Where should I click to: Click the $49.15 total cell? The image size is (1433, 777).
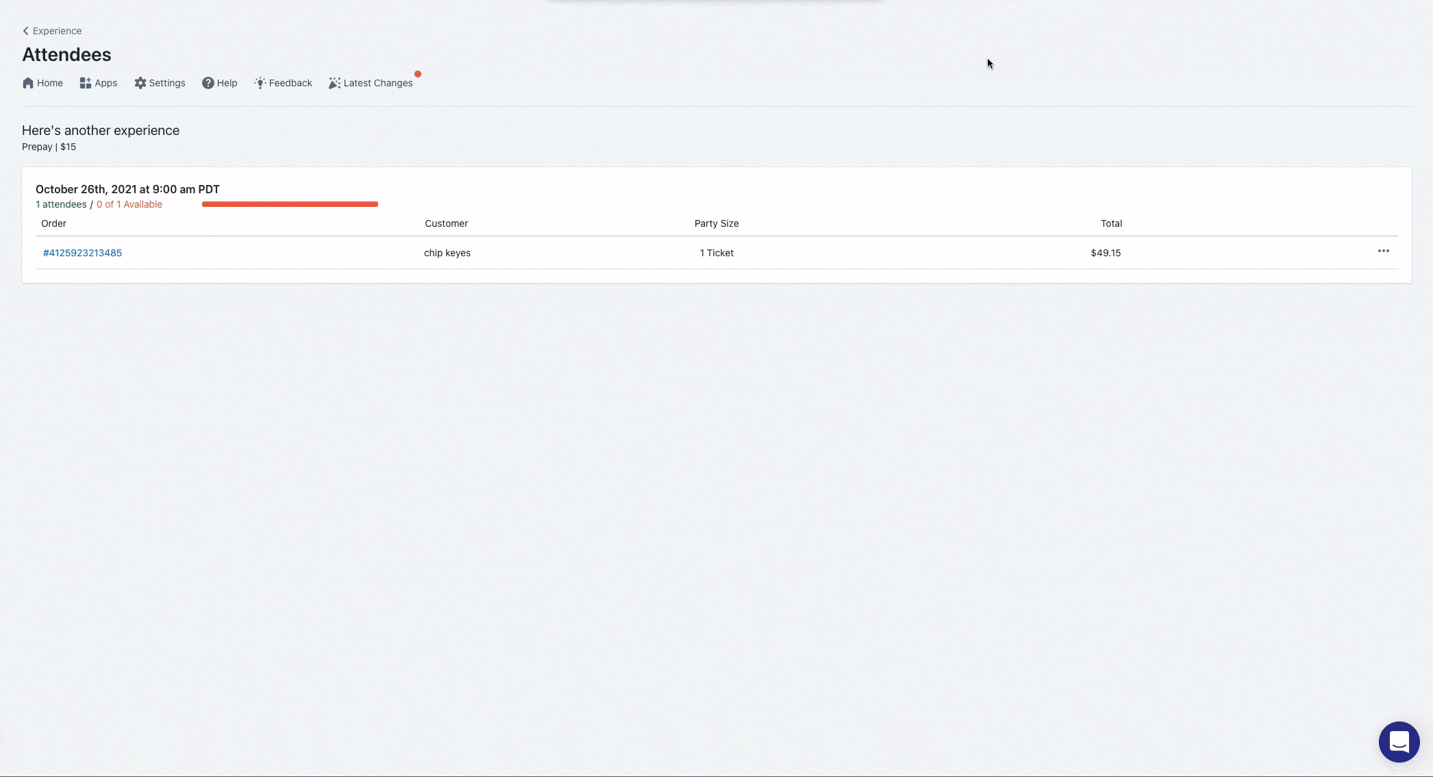(x=1106, y=253)
